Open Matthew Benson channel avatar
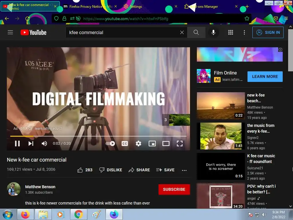Viewport: 293px width, 220px height. click(x=14, y=189)
